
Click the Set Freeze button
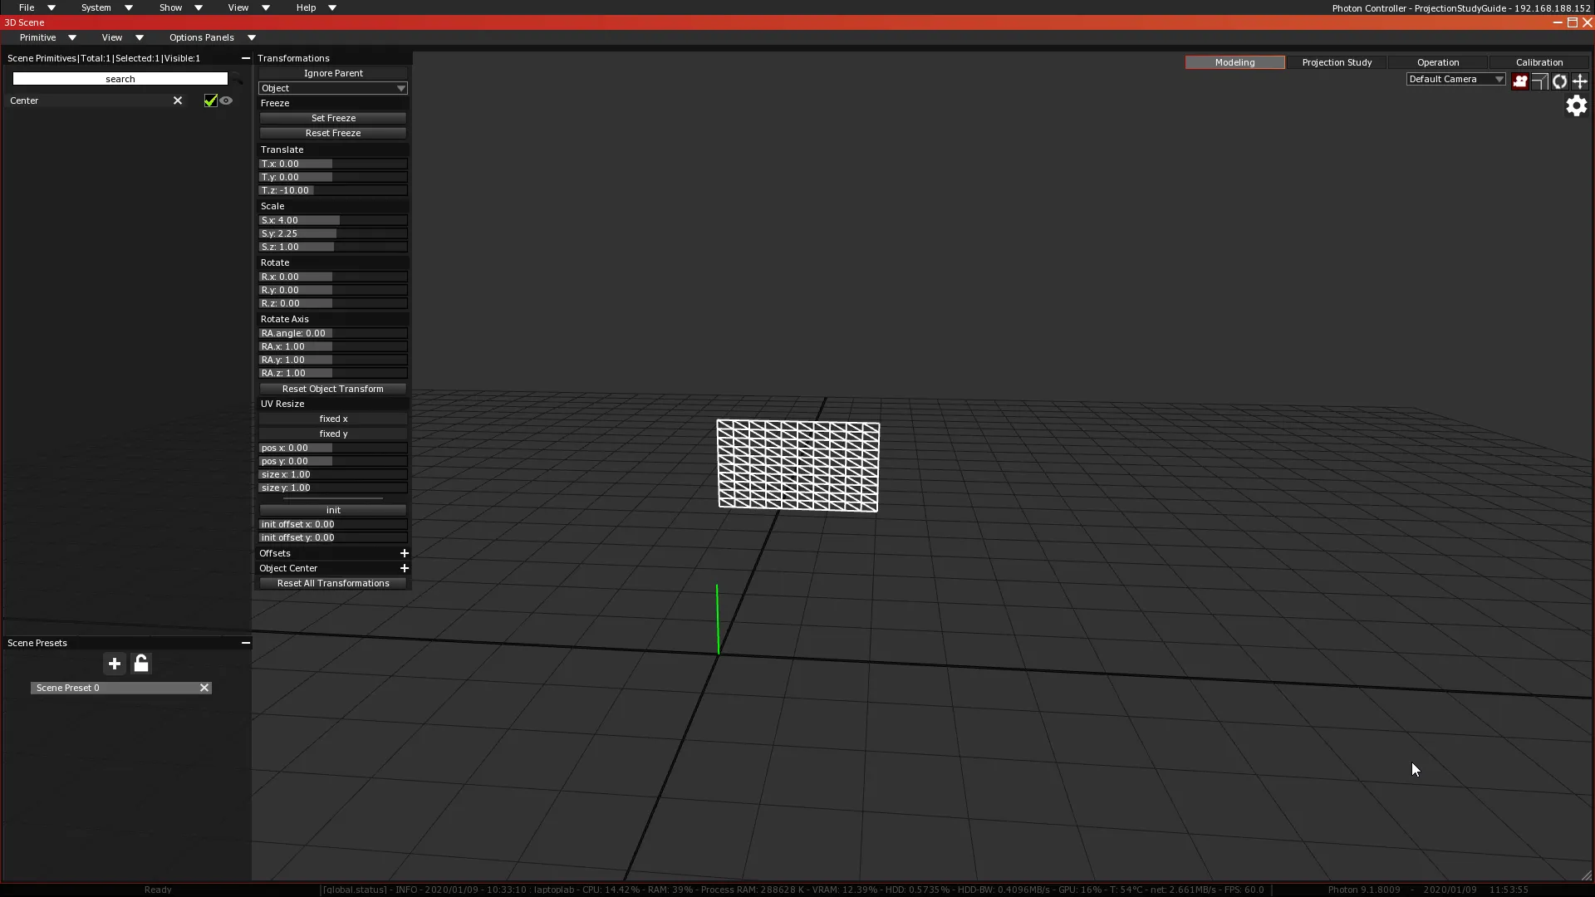[333, 118]
